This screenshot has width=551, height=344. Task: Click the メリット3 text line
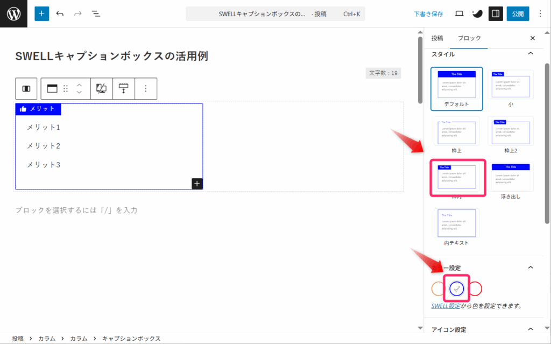[44, 165]
